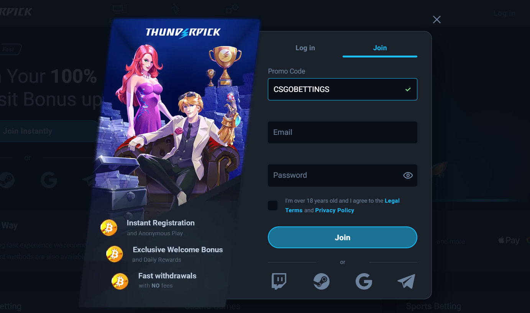Viewport: 530px width, 313px height.
Task: Open the Legal Terms link
Action: pos(342,205)
